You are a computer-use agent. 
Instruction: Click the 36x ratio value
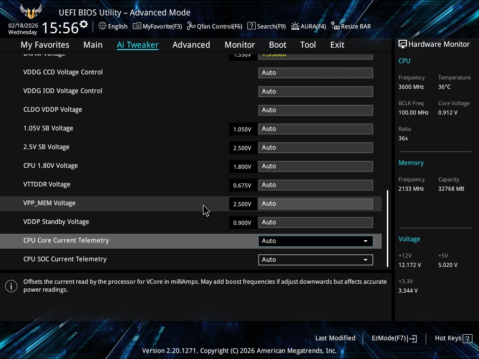click(x=403, y=138)
